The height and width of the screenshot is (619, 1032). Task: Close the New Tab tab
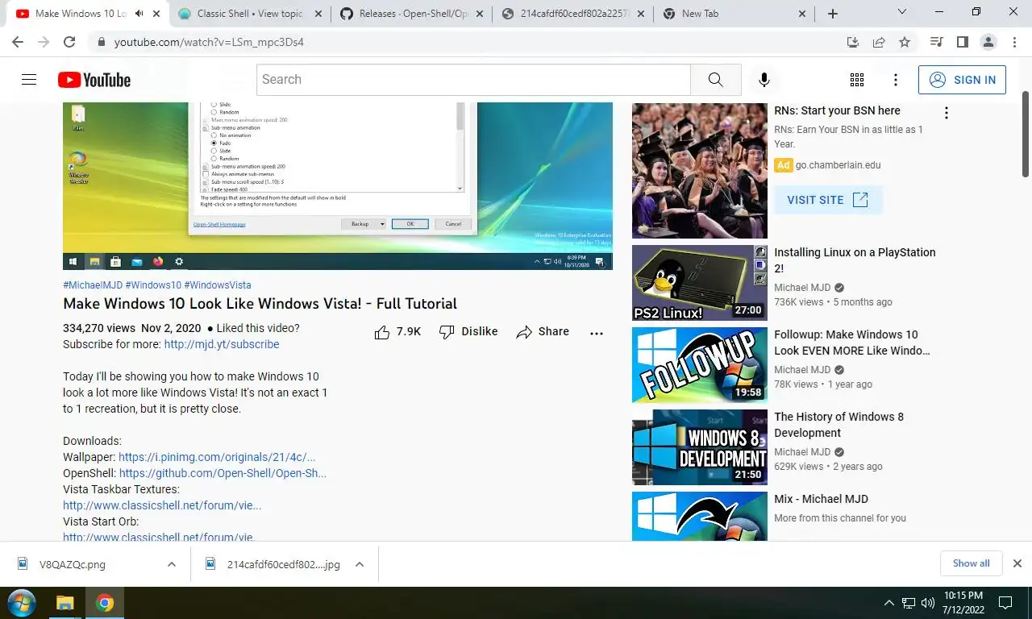(x=801, y=14)
